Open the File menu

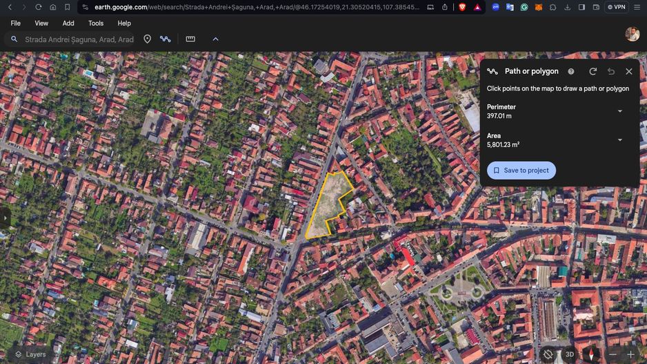(x=16, y=23)
